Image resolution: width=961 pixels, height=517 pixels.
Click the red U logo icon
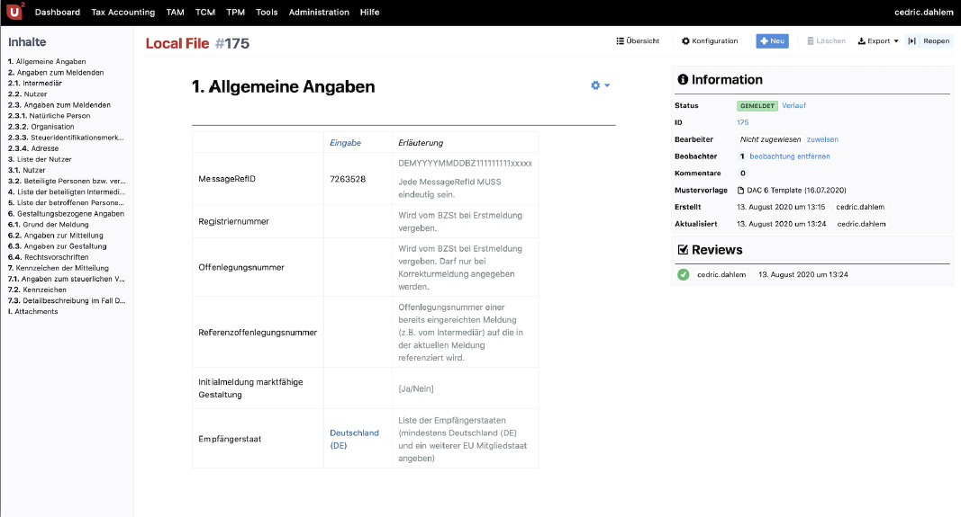click(x=14, y=13)
